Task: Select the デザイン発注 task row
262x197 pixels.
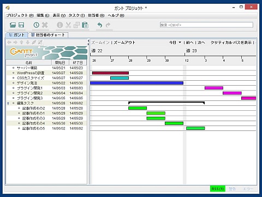Action: [x=46, y=83]
